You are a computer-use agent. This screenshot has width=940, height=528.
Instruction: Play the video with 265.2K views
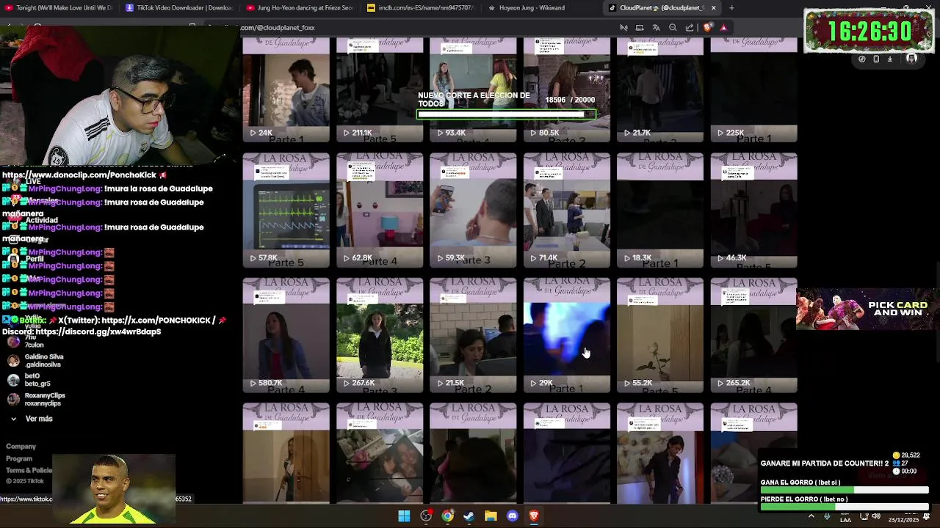[x=753, y=335]
